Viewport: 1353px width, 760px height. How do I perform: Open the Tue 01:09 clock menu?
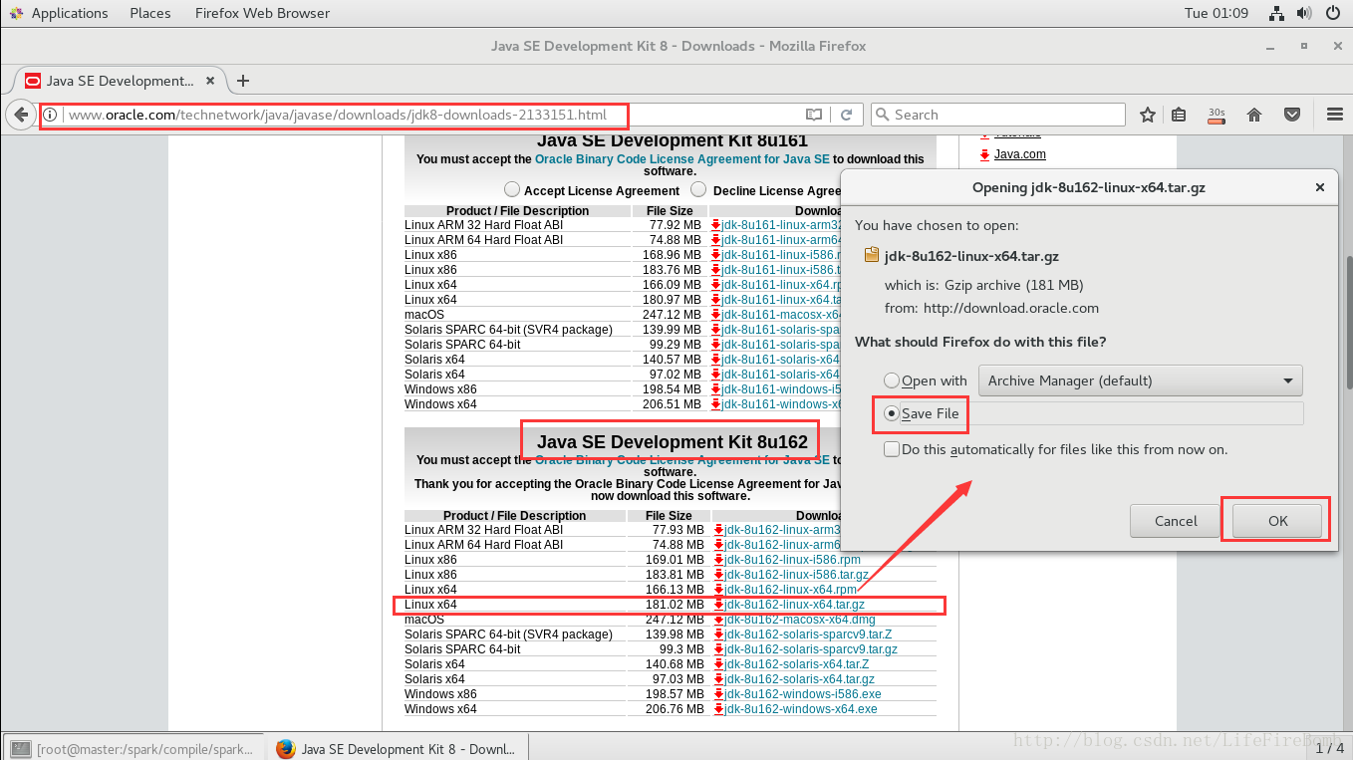click(x=1217, y=13)
